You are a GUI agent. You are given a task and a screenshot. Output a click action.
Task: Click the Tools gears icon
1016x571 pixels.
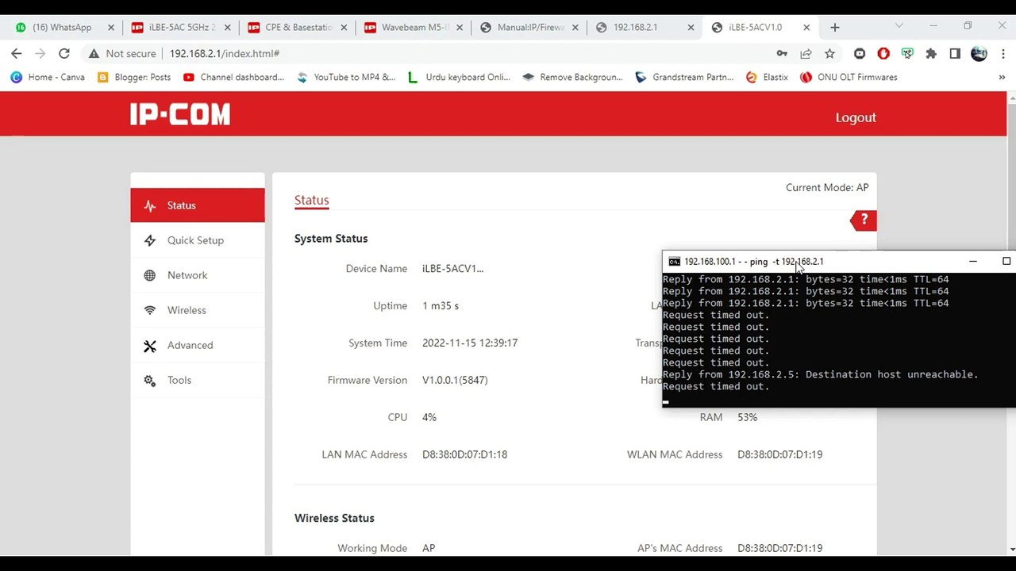click(150, 380)
